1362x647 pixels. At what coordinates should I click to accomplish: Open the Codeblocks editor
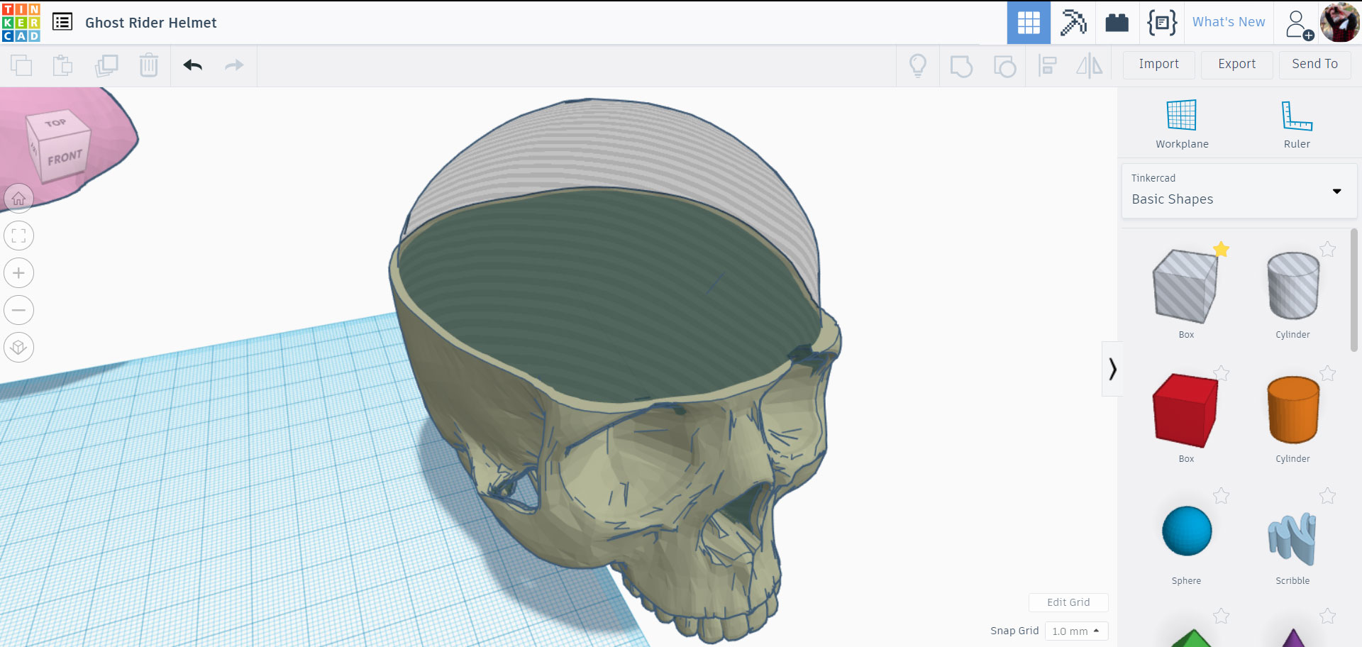point(1162,23)
